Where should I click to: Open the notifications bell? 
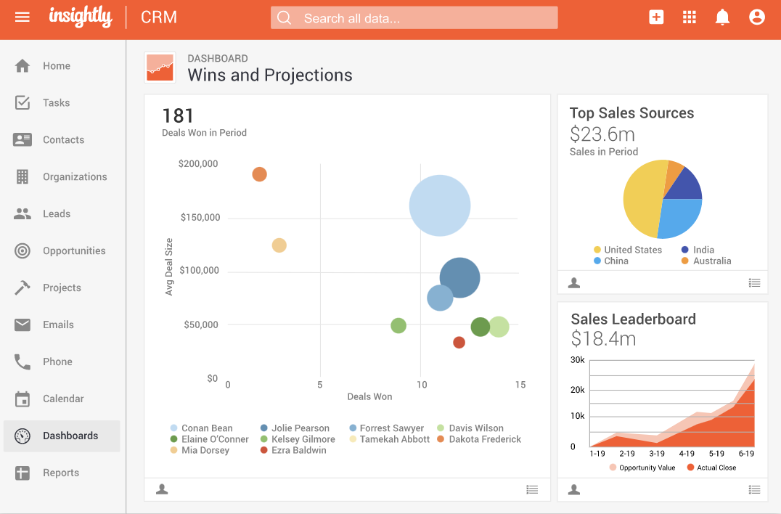[x=722, y=17]
